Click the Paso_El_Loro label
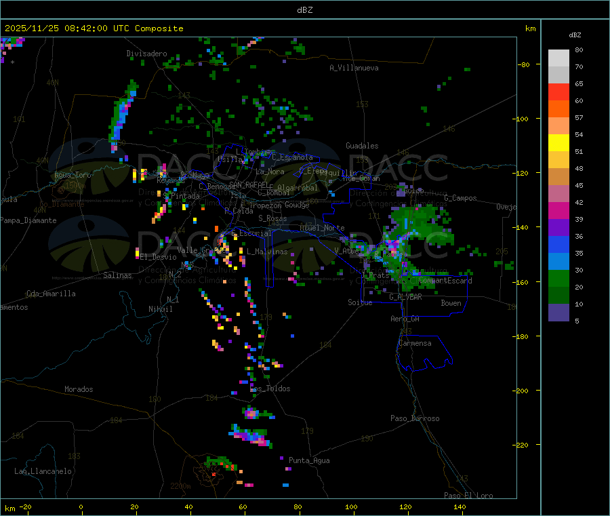Image resolution: width=610 pixels, height=516 pixels. pyautogui.click(x=469, y=496)
